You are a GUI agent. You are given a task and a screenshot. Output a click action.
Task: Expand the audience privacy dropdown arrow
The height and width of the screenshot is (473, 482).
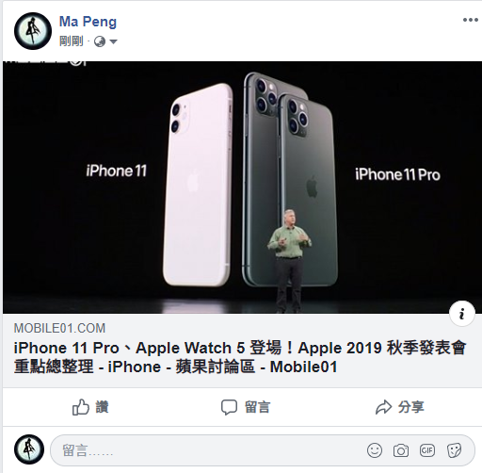click(x=113, y=41)
